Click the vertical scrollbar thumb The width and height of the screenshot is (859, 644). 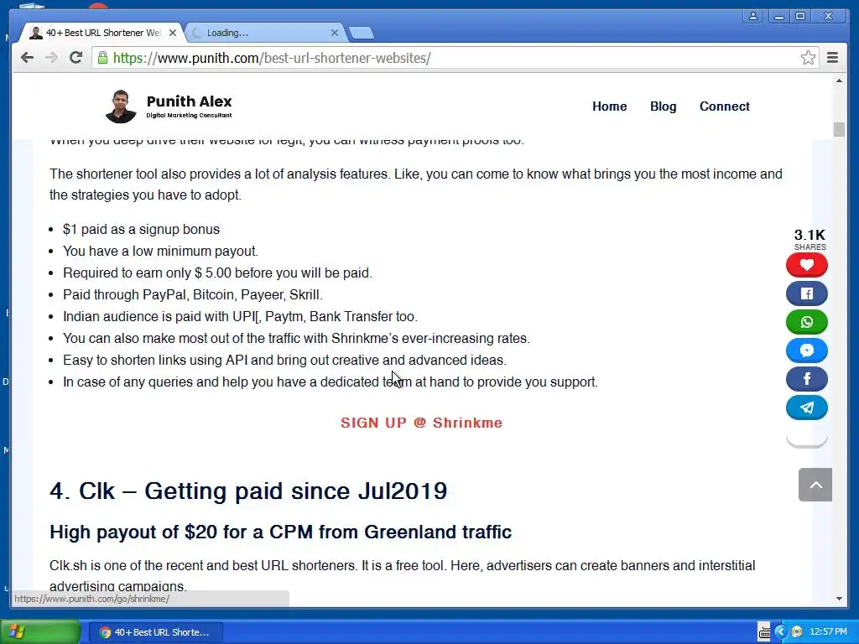click(839, 130)
